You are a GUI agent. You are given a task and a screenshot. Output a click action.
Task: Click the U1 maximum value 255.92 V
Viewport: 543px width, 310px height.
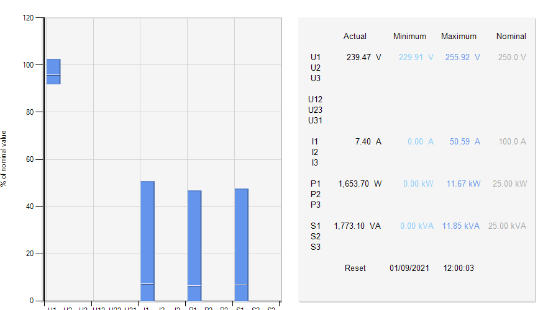462,57
